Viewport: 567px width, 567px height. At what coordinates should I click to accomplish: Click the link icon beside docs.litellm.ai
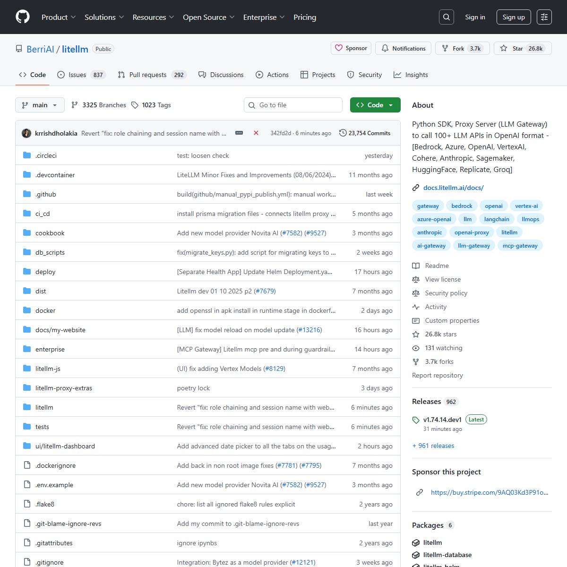pos(416,188)
